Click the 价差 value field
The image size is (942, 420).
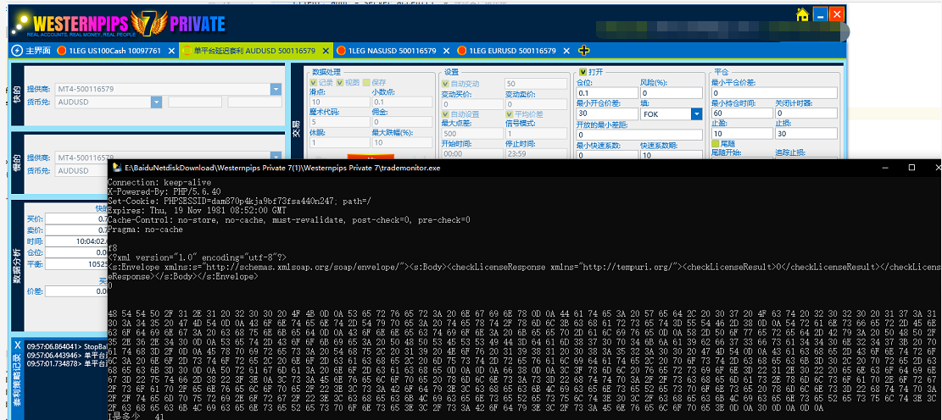[x=76, y=291]
